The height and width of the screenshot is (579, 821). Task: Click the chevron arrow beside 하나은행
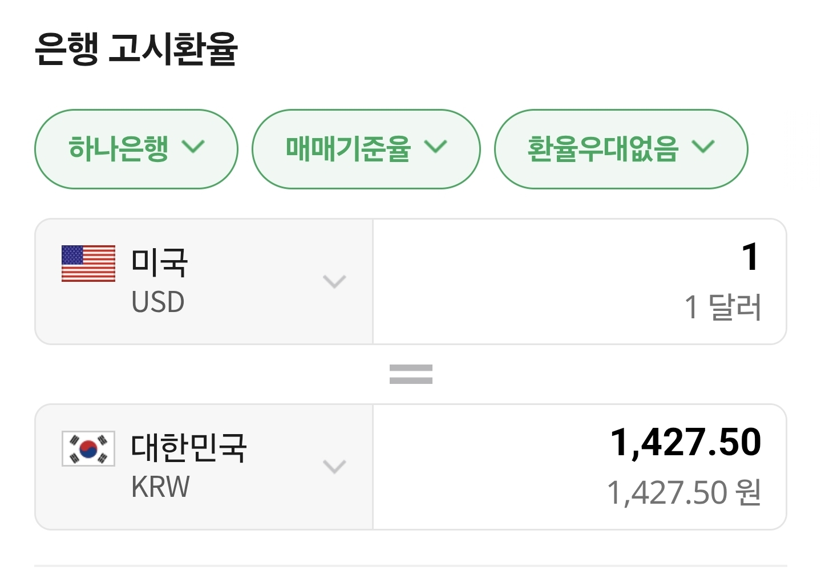(x=193, y=147)
